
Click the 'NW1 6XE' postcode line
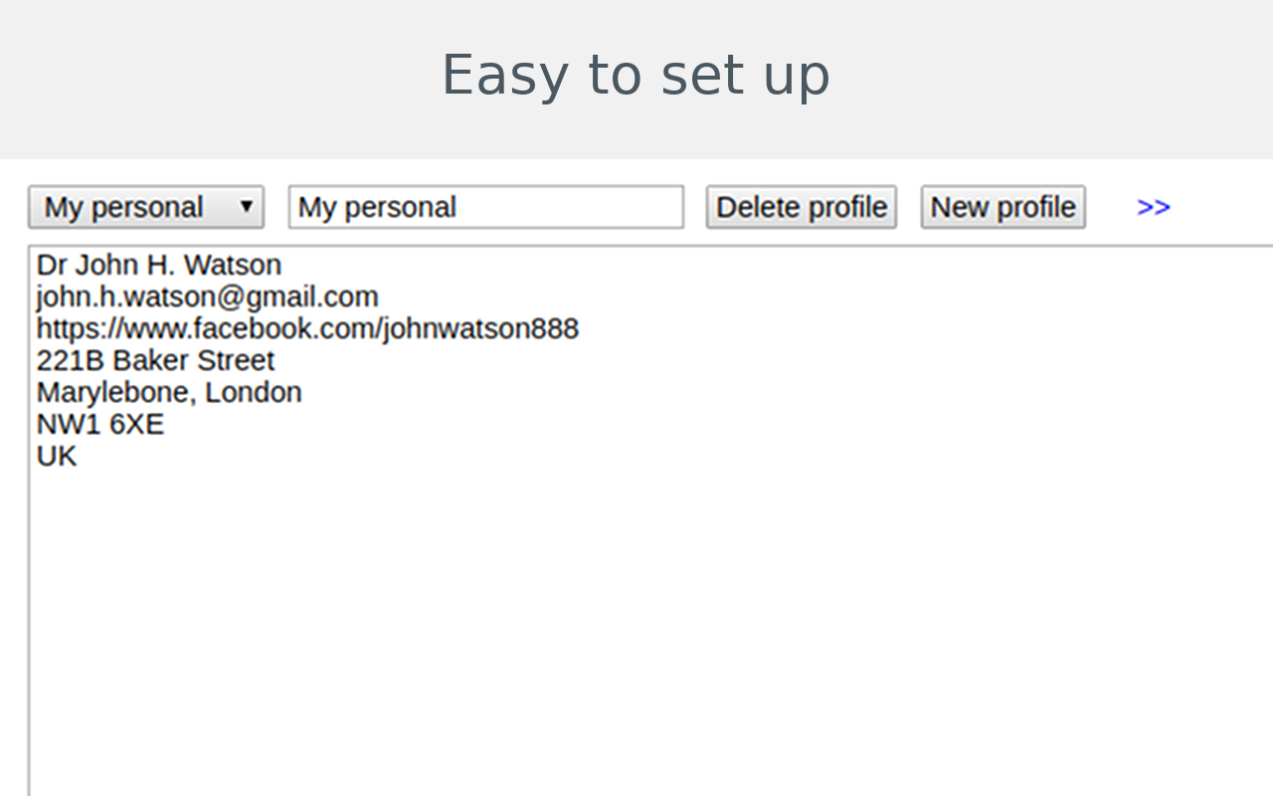[x=100, y=424]
